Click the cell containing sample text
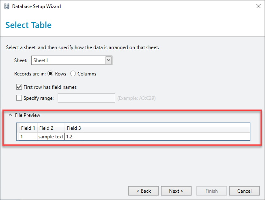The width and height of the screenshot is (265, 200). 51,136
